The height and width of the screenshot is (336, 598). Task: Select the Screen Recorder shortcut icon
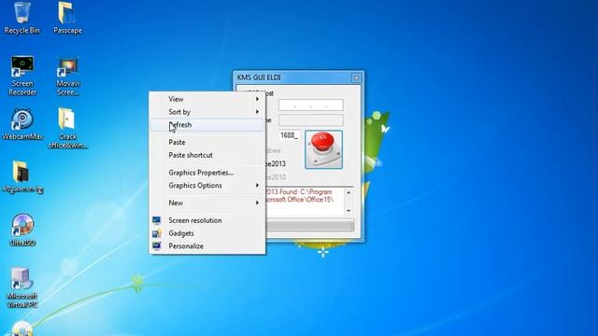point(22,76)
